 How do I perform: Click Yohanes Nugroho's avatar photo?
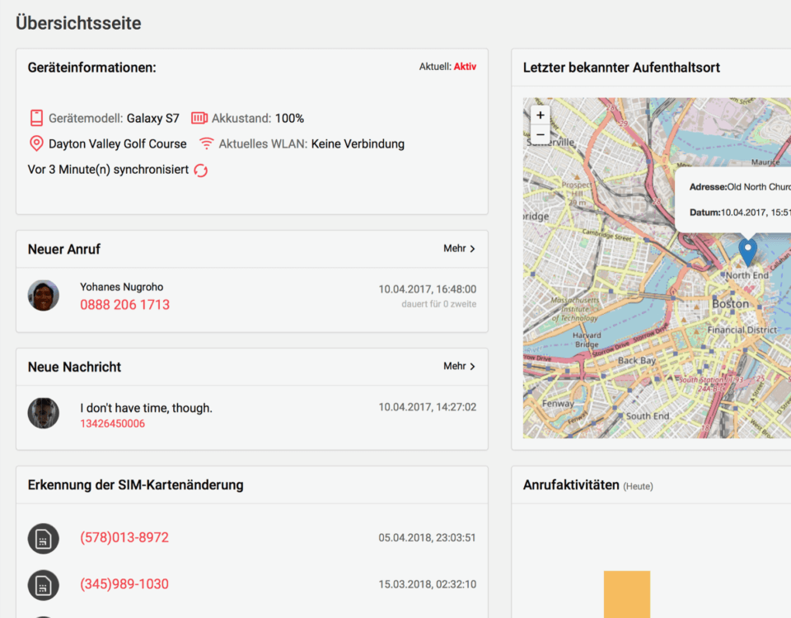coord(44,296)
